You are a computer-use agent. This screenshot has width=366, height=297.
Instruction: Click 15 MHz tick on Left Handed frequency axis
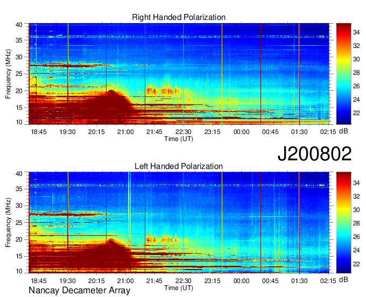click(x=19, y=256)
